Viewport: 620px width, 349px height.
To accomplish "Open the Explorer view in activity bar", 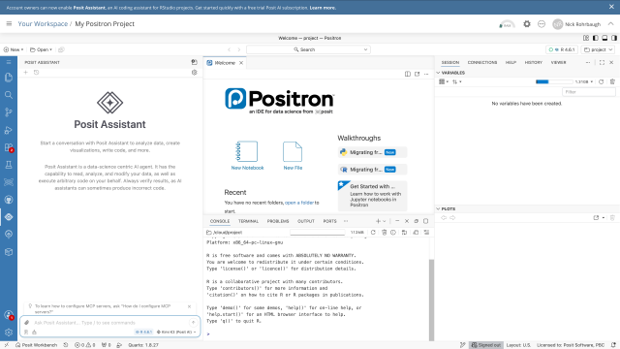I will (x=9, y=78).
